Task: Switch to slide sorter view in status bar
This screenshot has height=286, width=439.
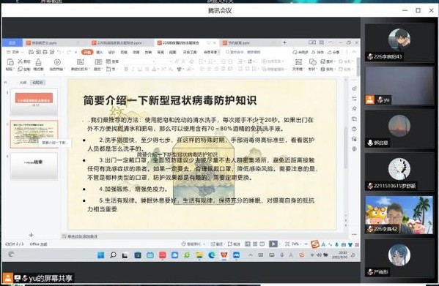Action: point(255,244)
